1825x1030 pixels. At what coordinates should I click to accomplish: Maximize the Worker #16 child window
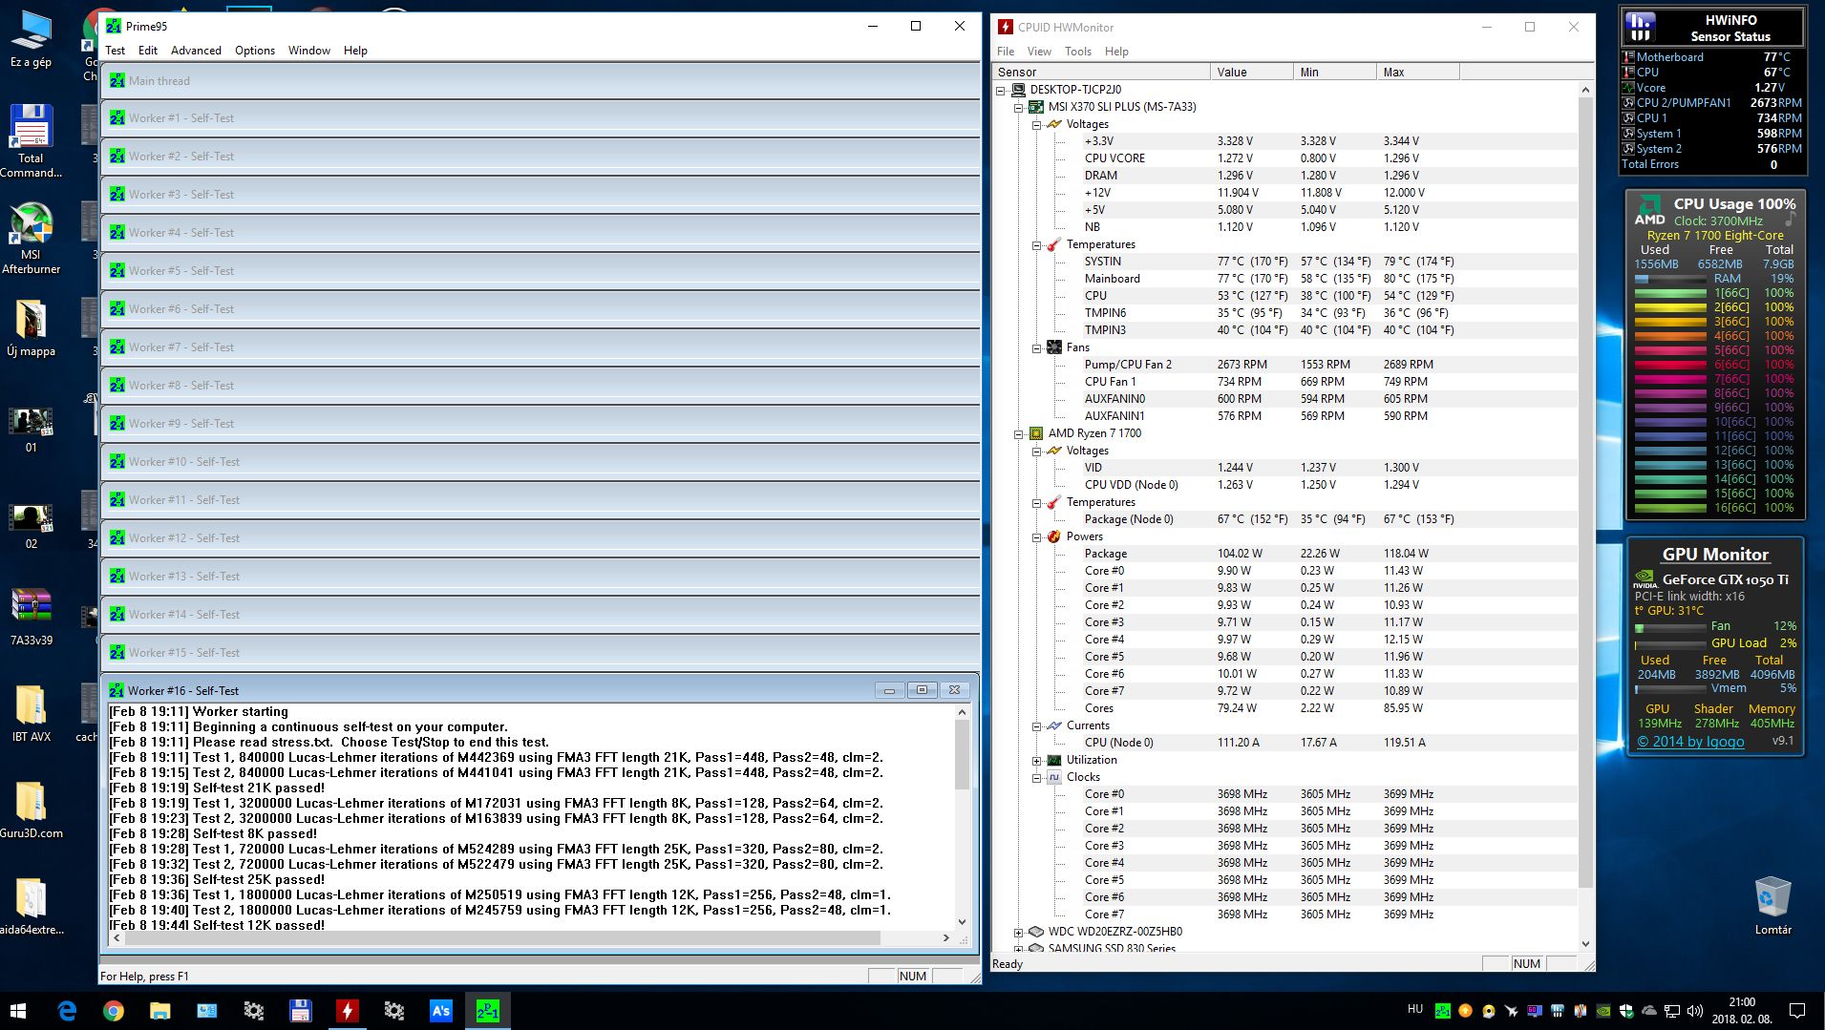[x=922, y=690]
